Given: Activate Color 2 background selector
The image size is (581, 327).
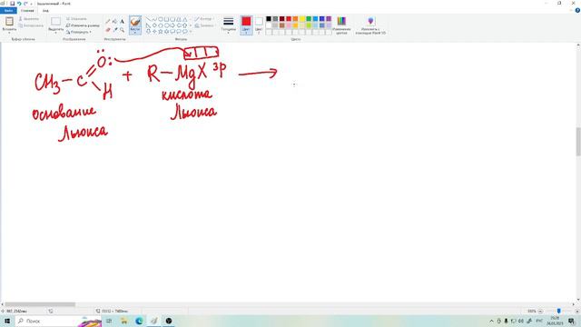Looking at the screenshot, I should (259, 25).
